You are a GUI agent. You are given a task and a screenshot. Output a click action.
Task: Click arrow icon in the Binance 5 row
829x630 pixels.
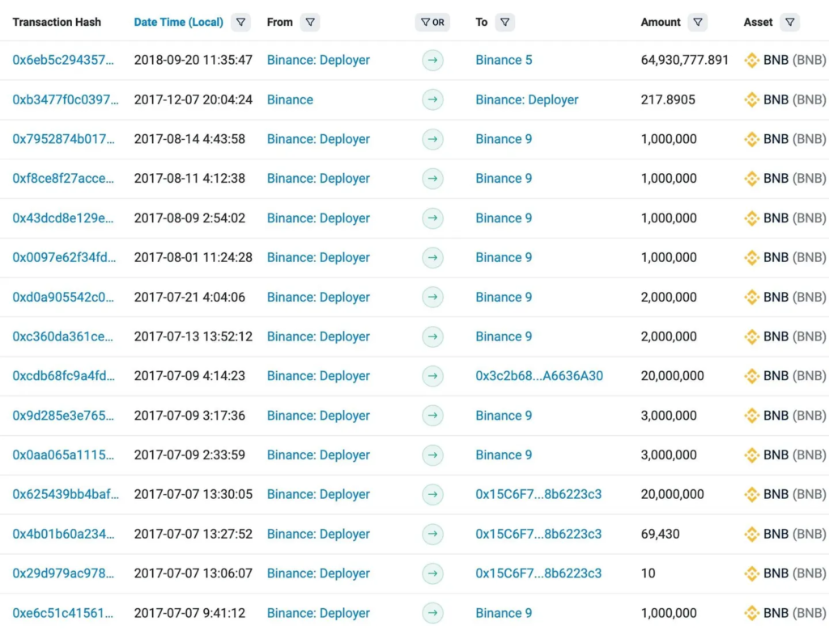pyautogui.click(x=433, y=60)
